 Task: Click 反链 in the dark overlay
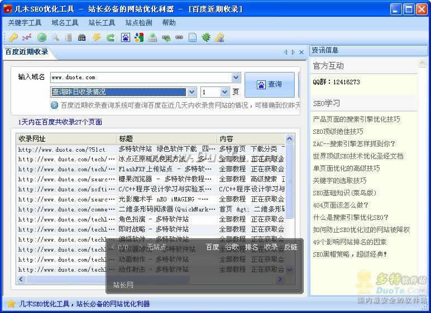click(x=290, y=247)
